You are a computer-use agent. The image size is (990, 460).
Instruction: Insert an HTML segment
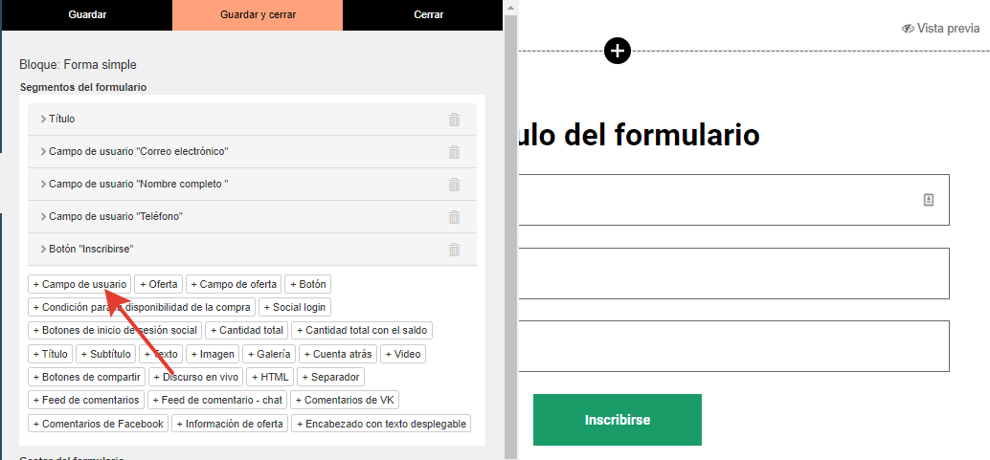tap(270, 378)
